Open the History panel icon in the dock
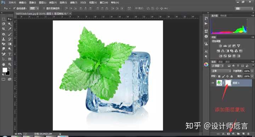Viewport: 255px width, 137px height. coord(206,18)
